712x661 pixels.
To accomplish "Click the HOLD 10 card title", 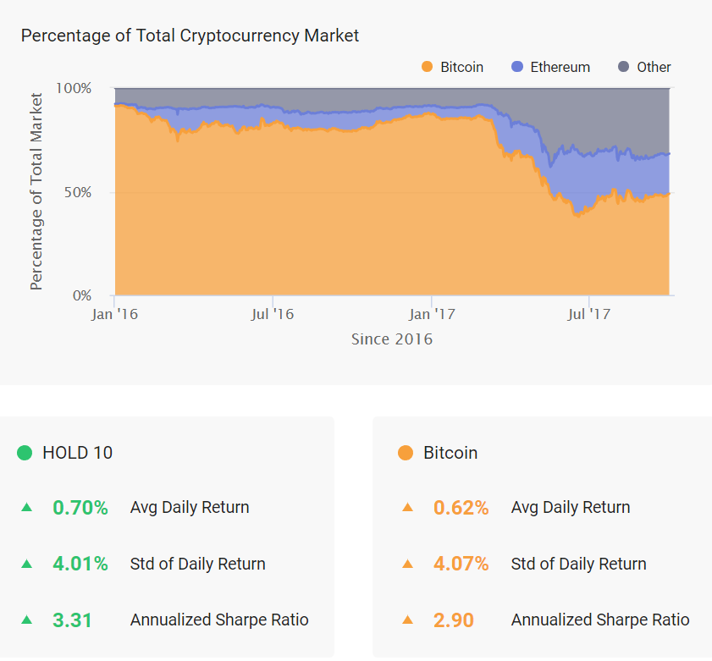I will pyautogui.click(x=78, y=453).
